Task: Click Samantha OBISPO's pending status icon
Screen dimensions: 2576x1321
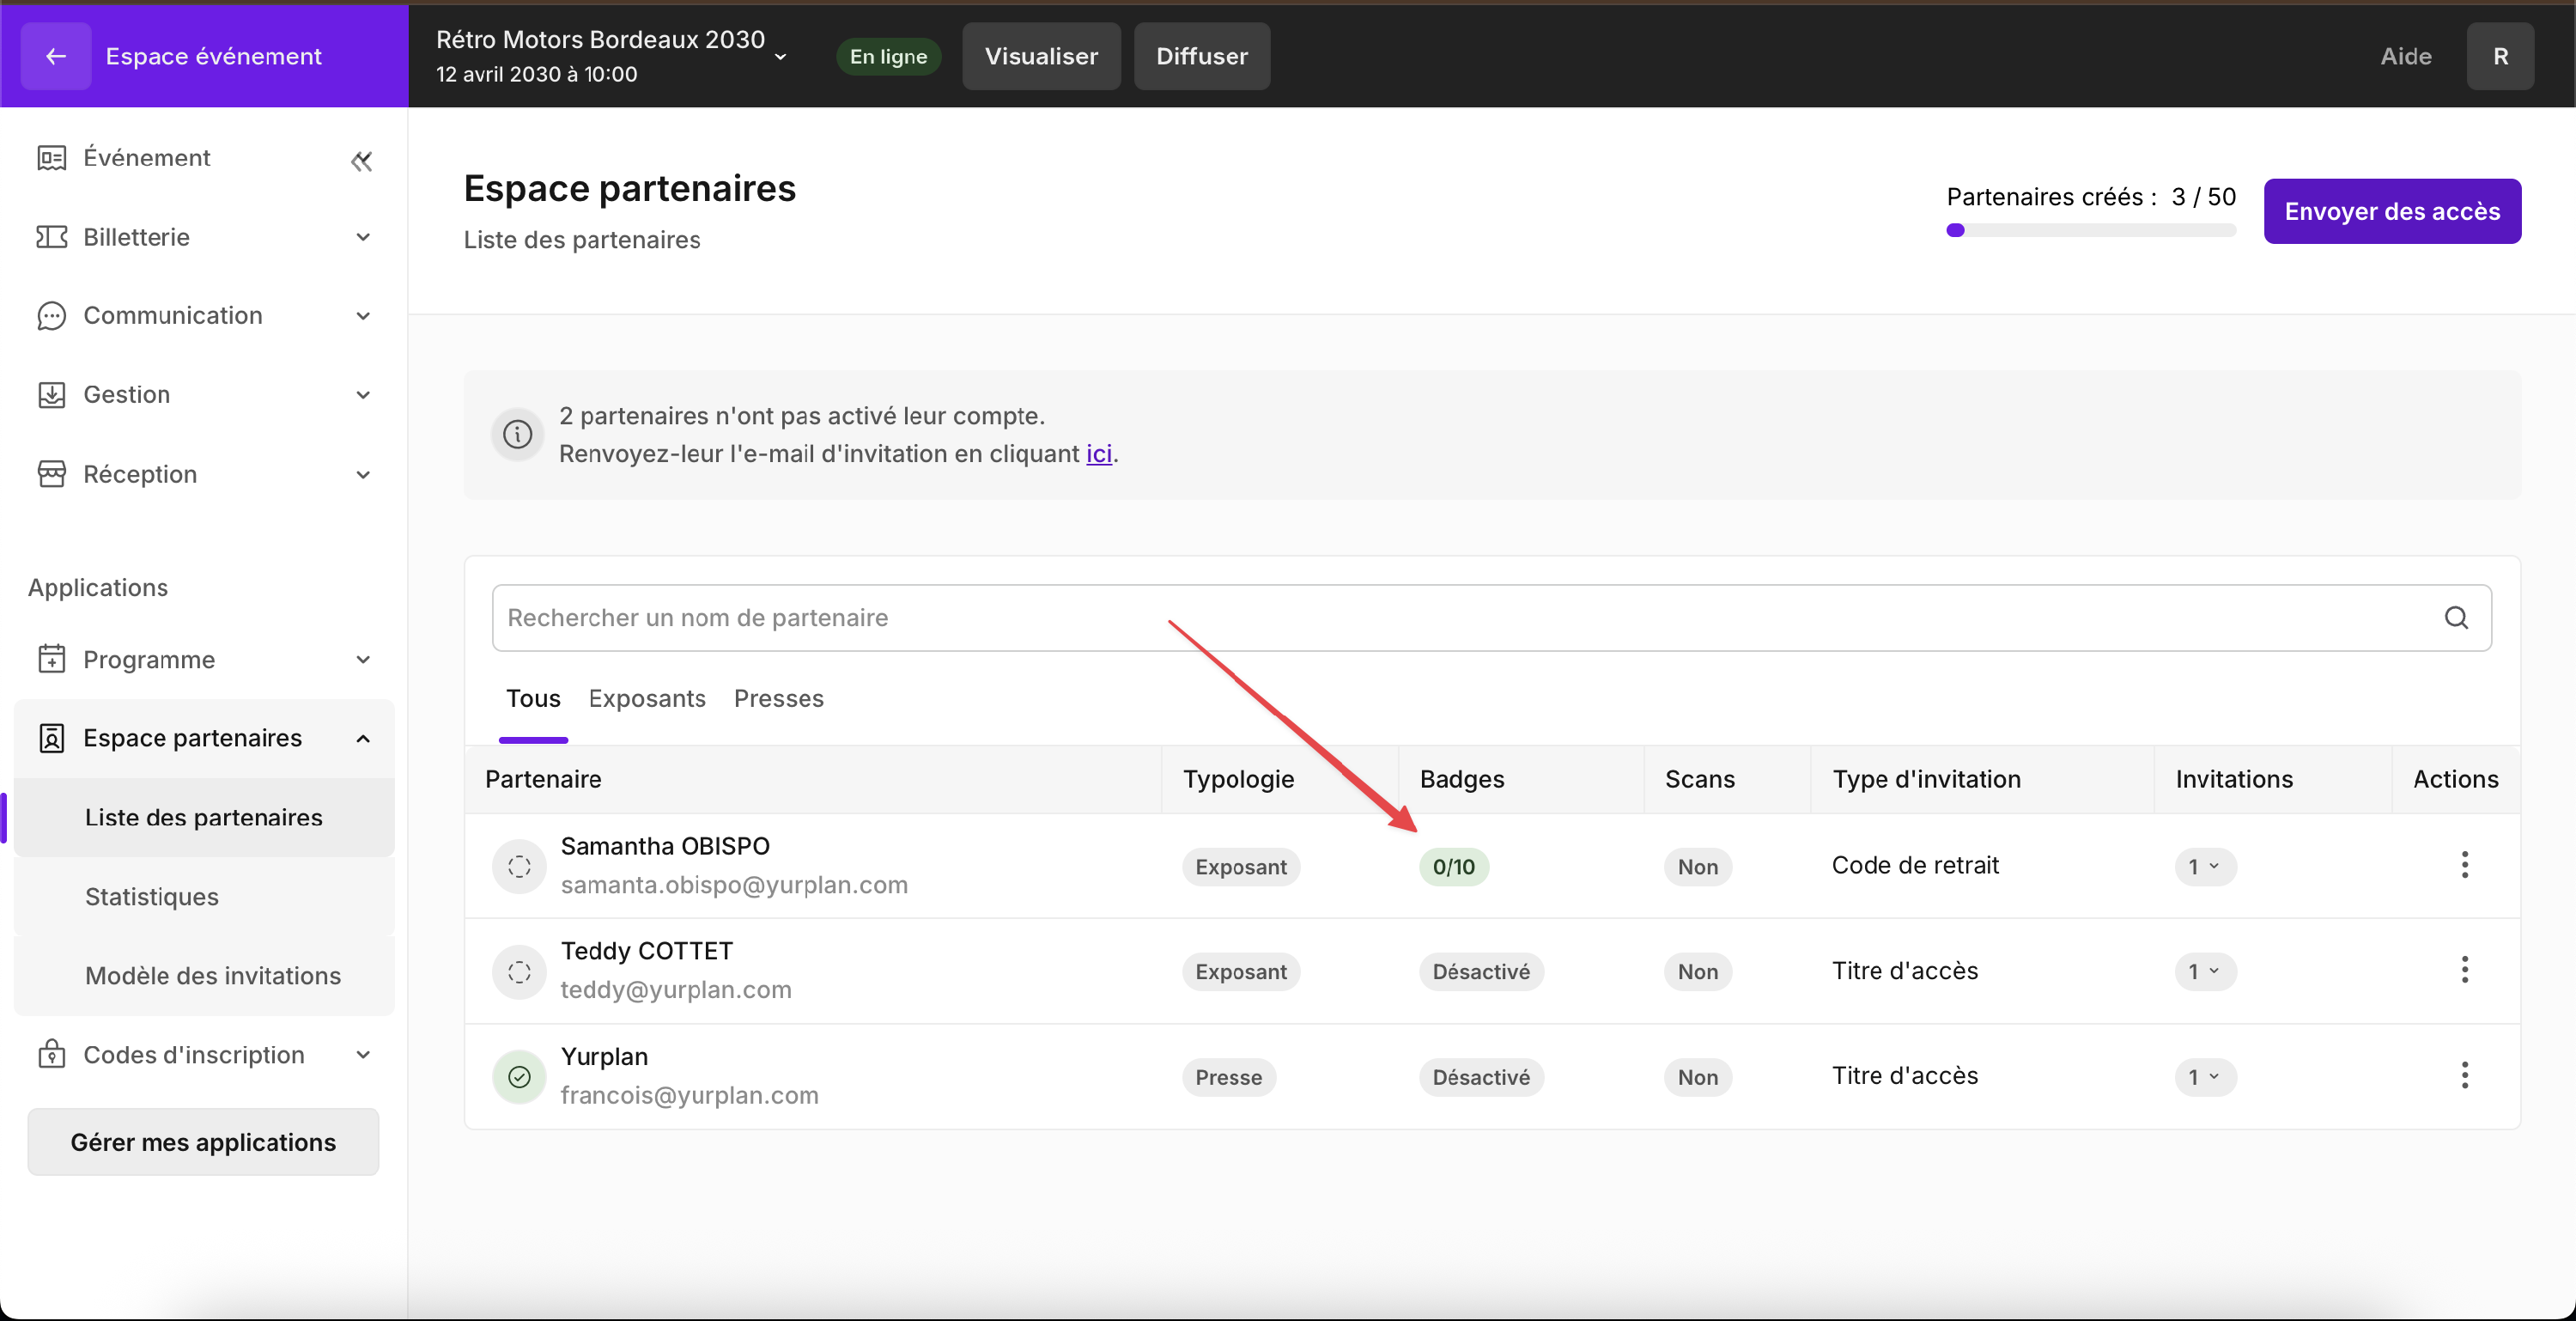Action: 519,866
